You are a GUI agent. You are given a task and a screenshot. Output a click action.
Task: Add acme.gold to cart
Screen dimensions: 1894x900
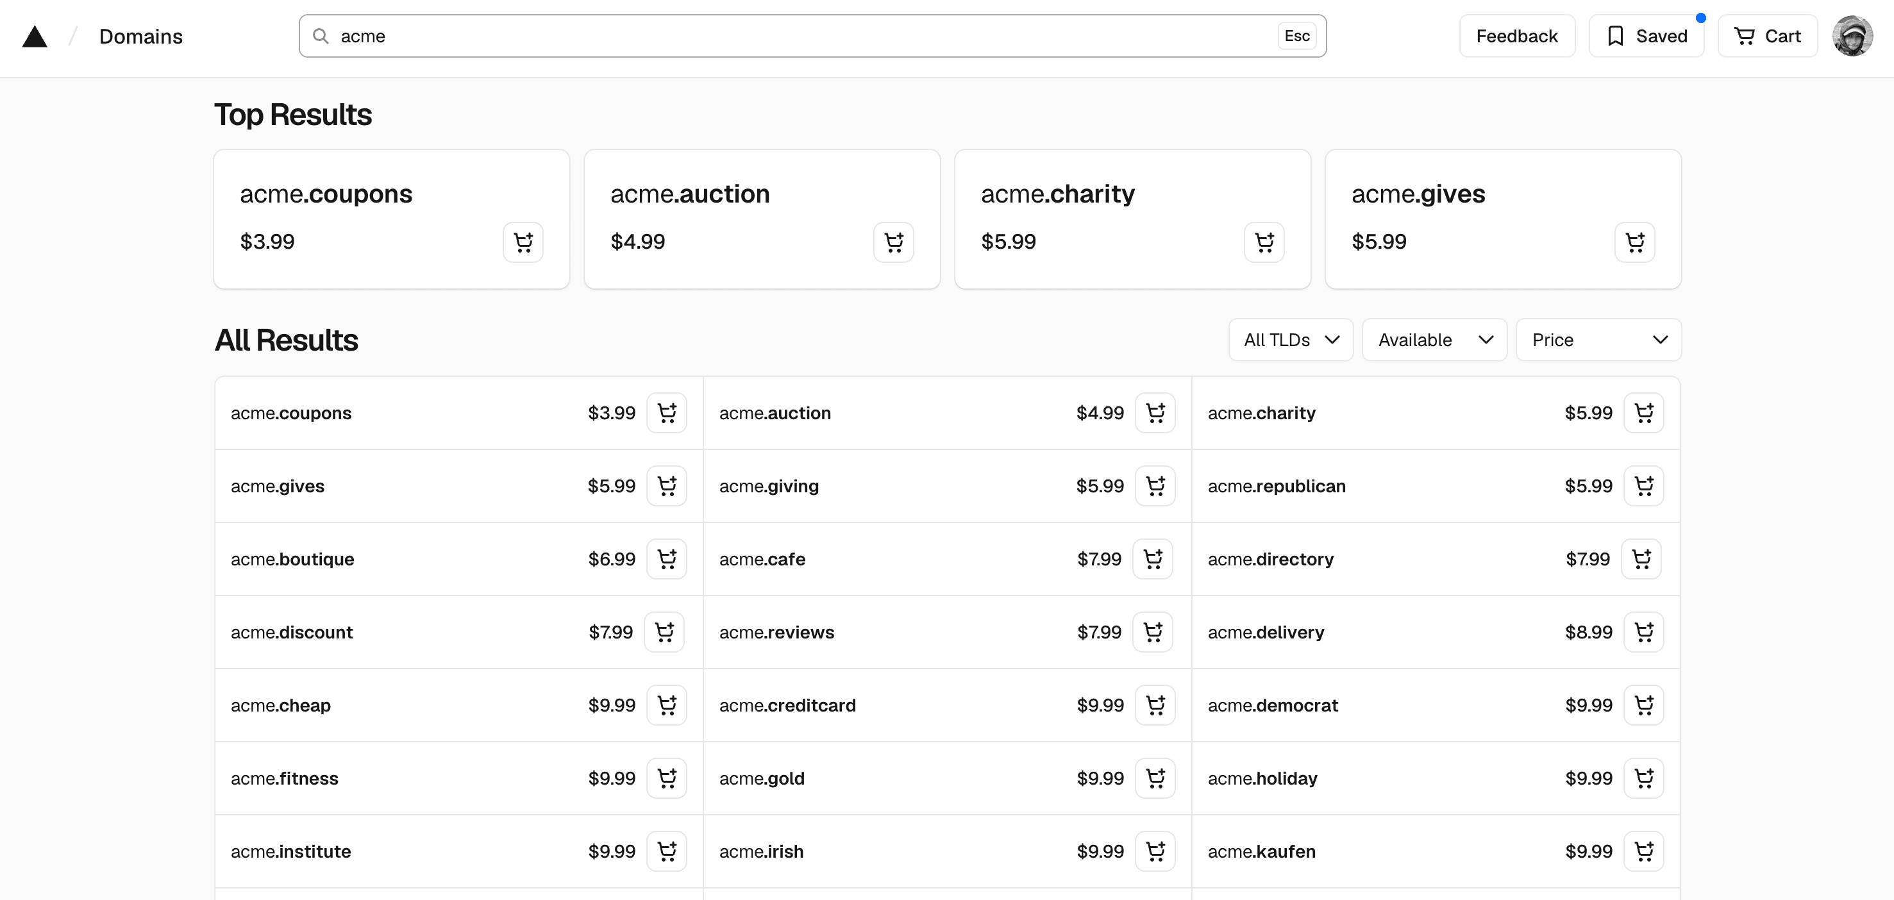tap(1155, 778)
